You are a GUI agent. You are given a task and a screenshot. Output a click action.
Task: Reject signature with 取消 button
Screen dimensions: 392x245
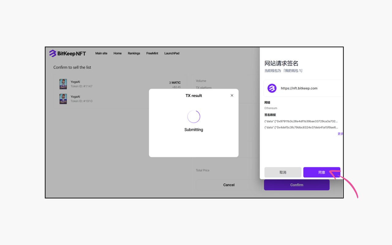coord(283,172)
